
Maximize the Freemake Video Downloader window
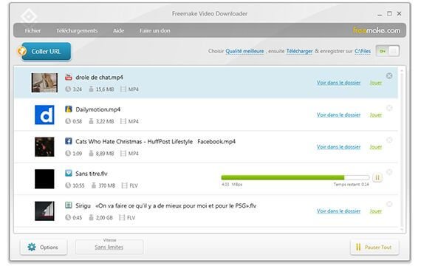click(x=389, y=13)
